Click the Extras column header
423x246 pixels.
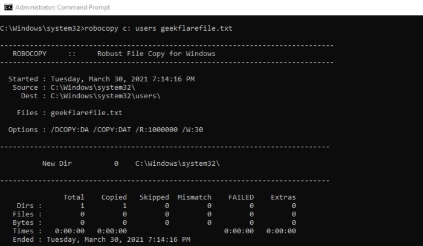[283, 197]
